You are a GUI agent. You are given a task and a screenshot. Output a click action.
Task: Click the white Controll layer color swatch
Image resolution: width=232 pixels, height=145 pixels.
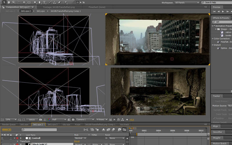click(27, 138)
